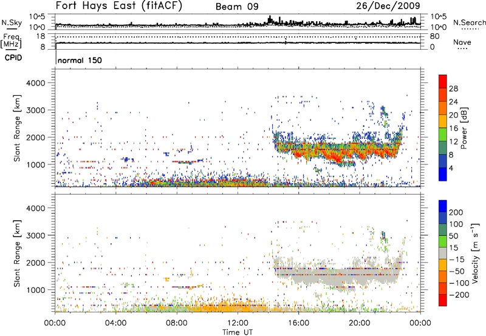Click the dotted line sample under "Nave"
The height and width of the screenshot is (336, 486).
point(462,49)
